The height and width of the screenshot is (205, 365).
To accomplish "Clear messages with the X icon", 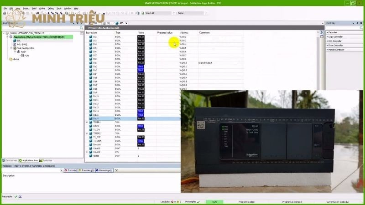I will coord(116,170).
